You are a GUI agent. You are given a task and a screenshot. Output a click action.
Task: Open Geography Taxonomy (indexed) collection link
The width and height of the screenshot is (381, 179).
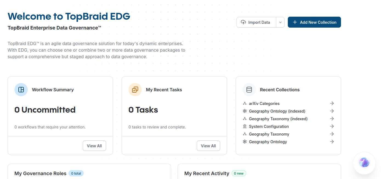point(278,119)
